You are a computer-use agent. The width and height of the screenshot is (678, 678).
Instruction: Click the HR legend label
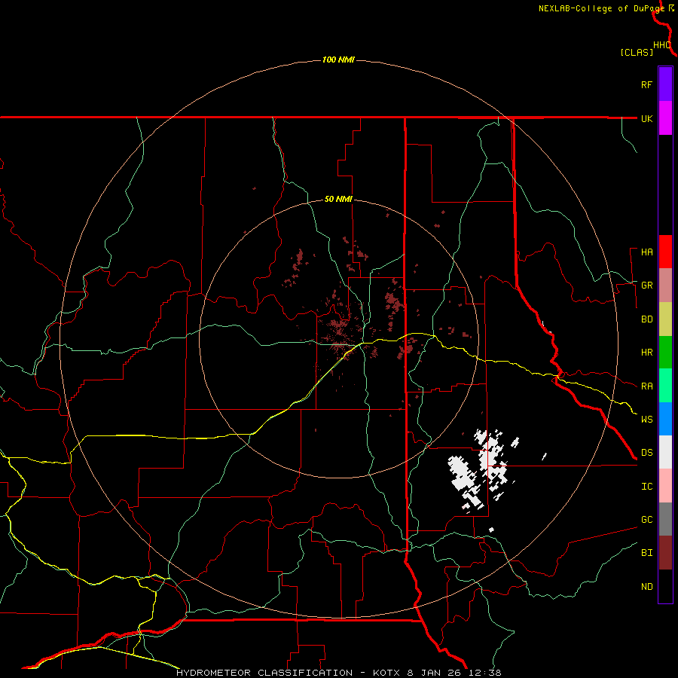coord(646,353)
